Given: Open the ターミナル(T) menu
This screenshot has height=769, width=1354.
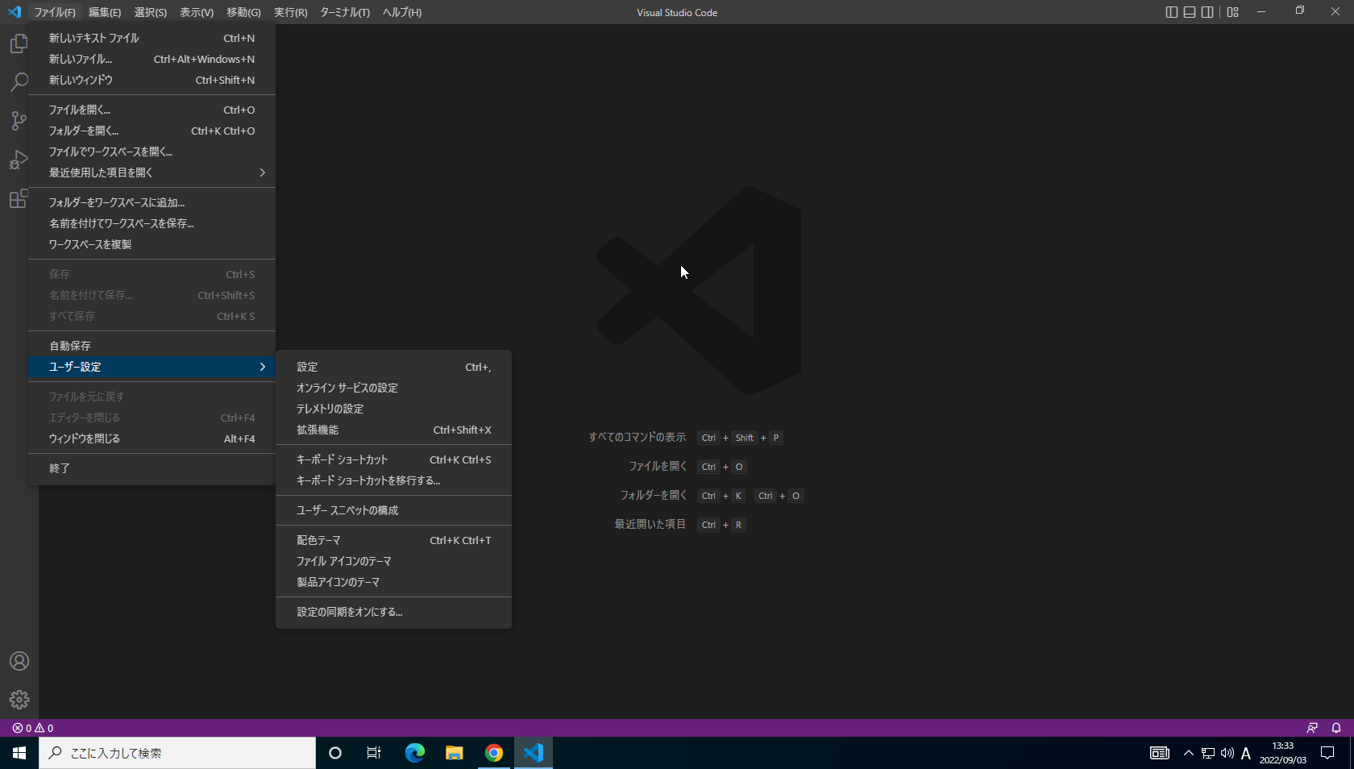Looking at the screenshot, I should click(345, 12).
